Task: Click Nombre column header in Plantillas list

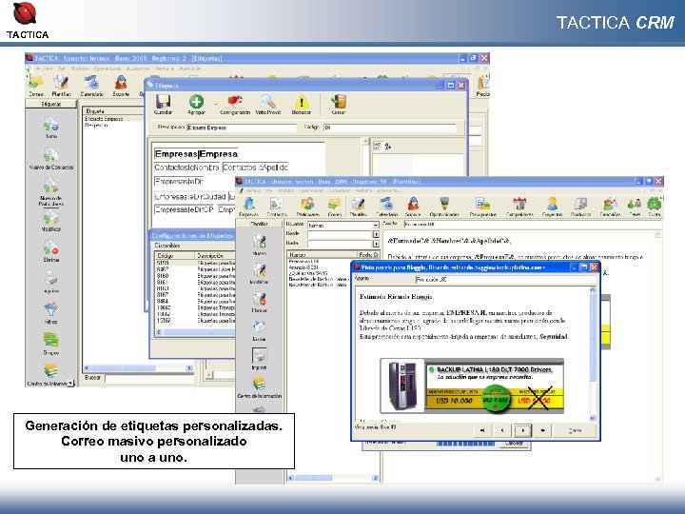Action: coord(322,254)
